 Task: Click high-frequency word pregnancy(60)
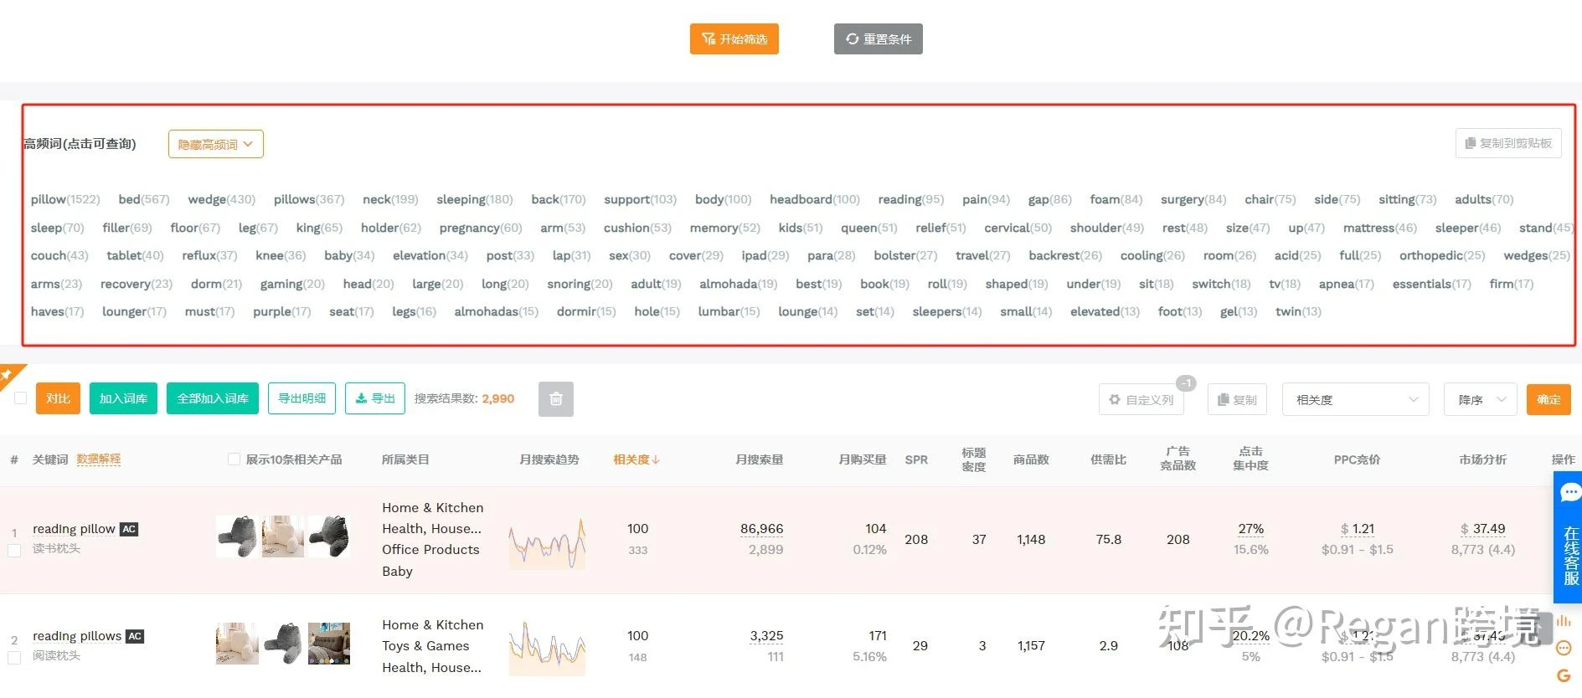coord(481,228)
